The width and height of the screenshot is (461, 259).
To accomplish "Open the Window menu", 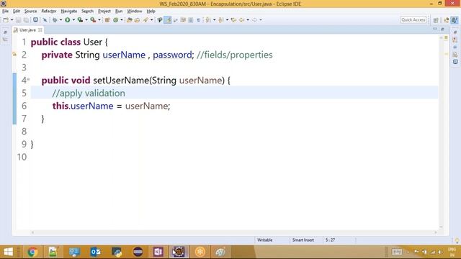I will click(135, 12).
